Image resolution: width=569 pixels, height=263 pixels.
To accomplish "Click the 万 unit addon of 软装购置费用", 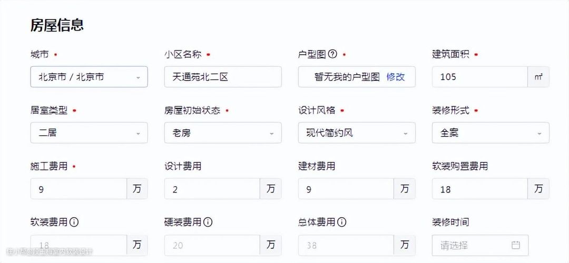I will pyautogui.click(x=538, y=189).
